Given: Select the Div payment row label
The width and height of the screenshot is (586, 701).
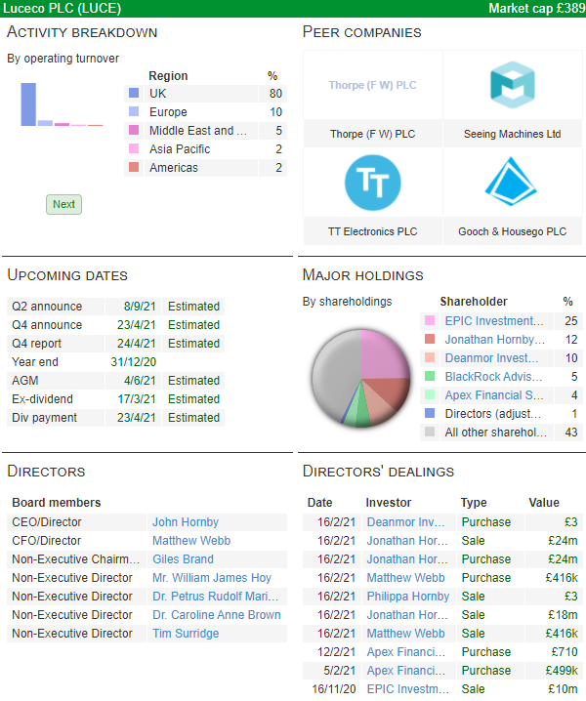Looking at the screenshot, I should click(44, 418).
